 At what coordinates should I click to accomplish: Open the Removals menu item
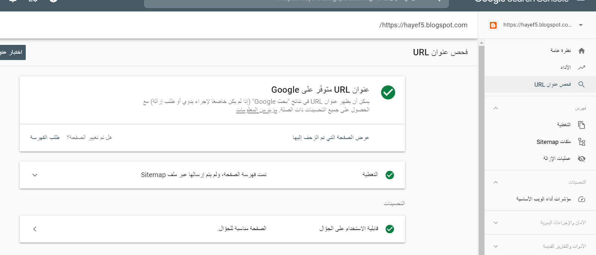coord(540,159)
